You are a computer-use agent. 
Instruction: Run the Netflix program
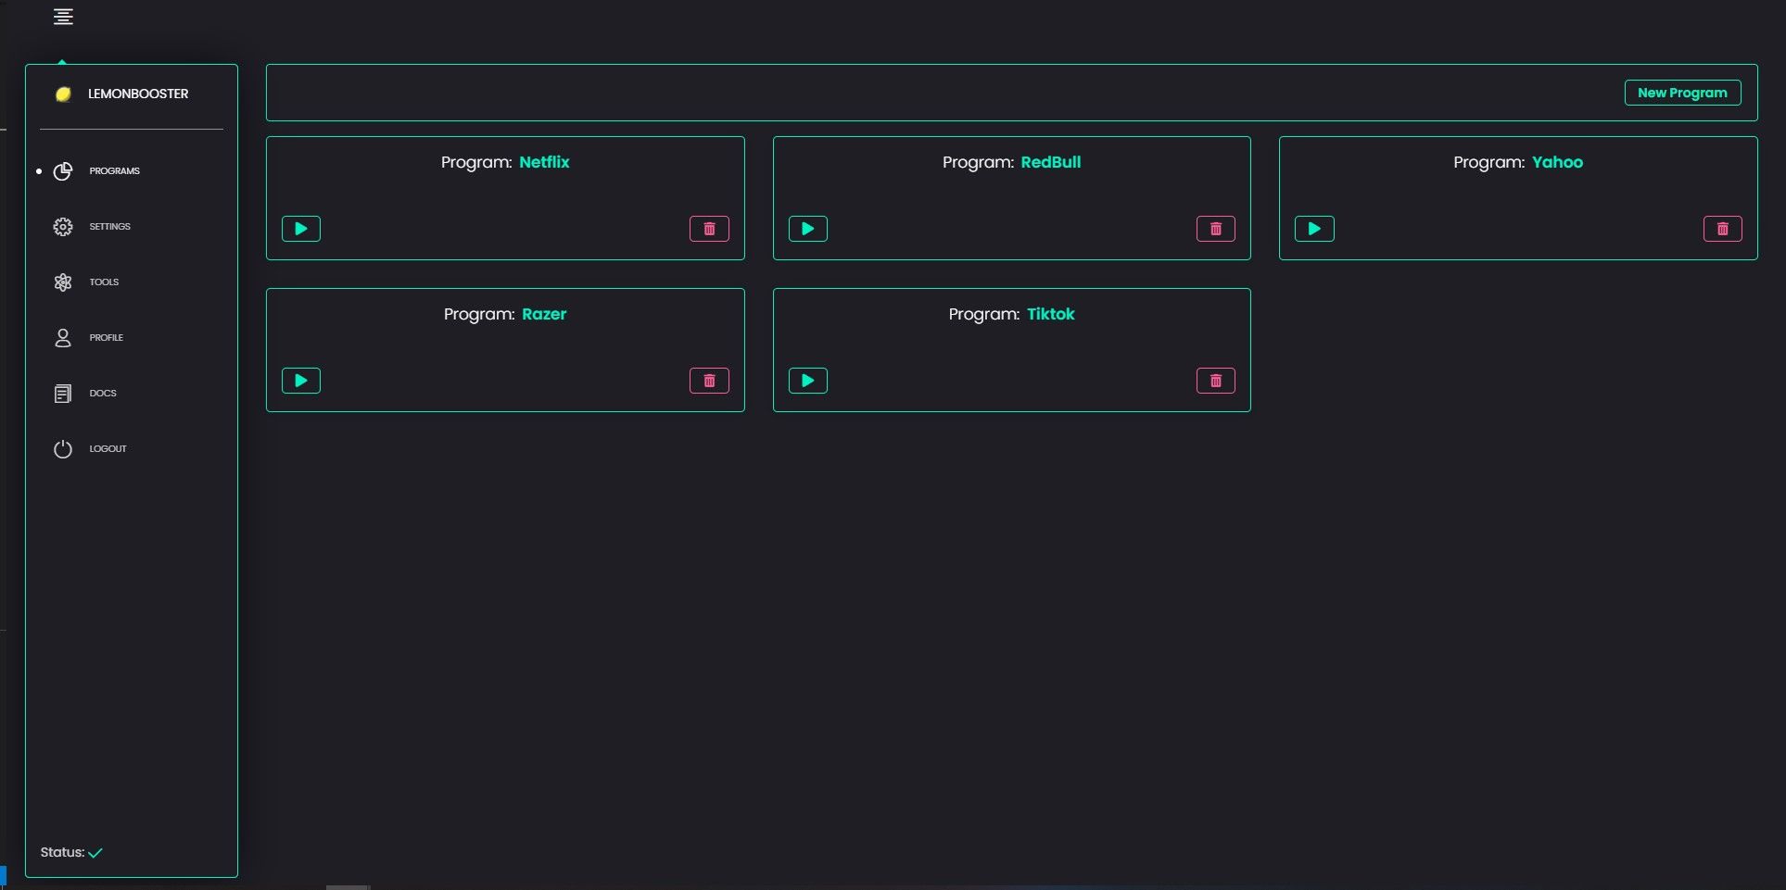pos(301,229)
